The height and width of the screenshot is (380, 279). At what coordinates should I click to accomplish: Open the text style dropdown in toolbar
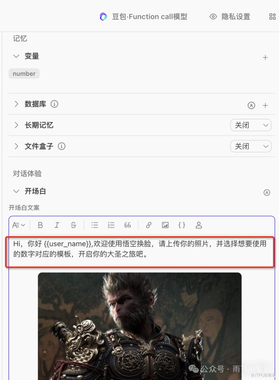(x=18, y=225)
